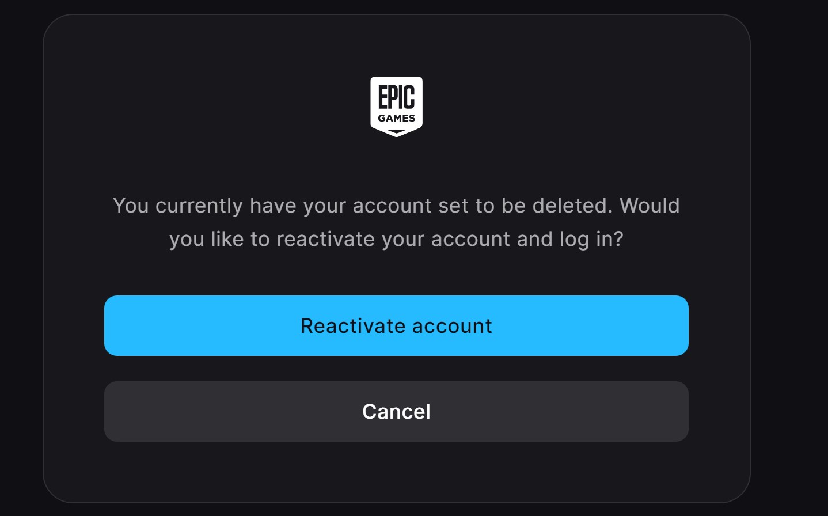Select the Epic Games emblem above the message
This screenshot has width=828, height=516.
click(x=396, y=105)
